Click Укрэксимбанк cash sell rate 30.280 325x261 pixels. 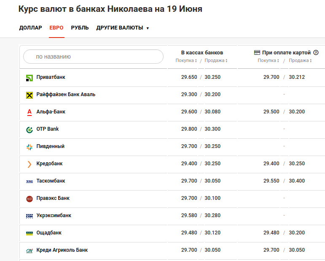tap(212, 215)
